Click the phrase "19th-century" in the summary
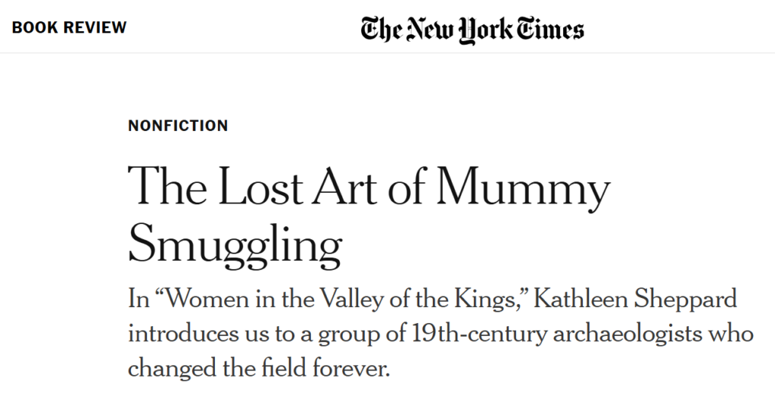The height and width of the screenshot is (413, 775). (x=479, y=334)
